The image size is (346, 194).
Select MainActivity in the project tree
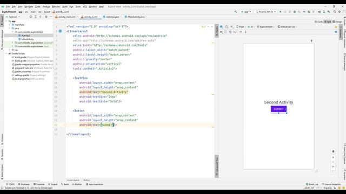[28, 39]
